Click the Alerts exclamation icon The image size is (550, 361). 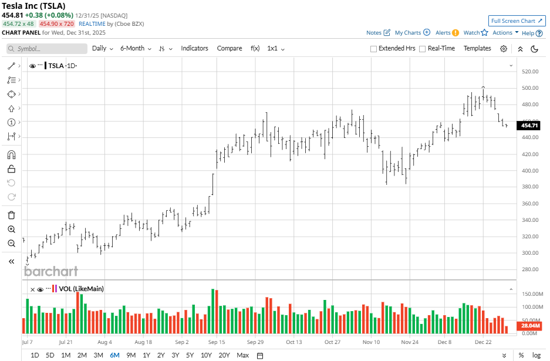(455, 33)
